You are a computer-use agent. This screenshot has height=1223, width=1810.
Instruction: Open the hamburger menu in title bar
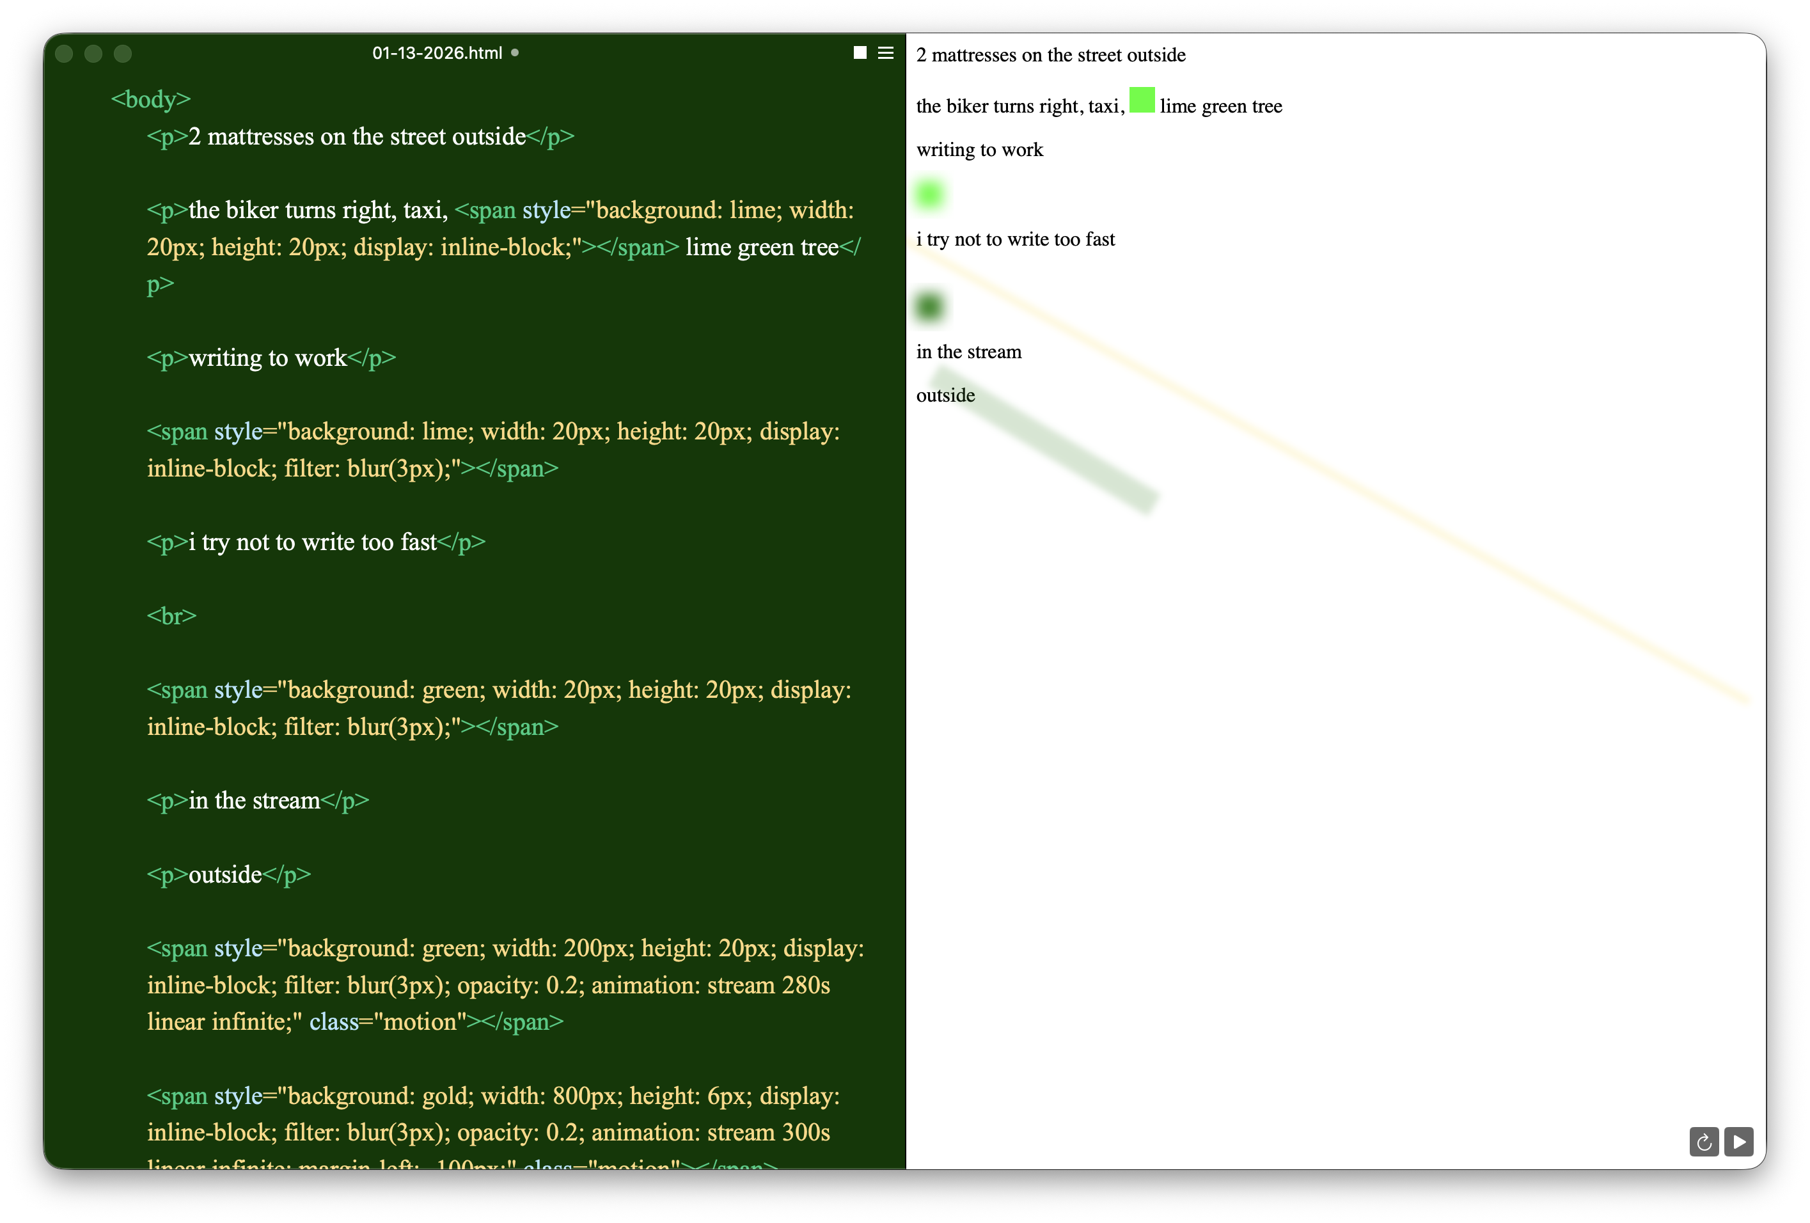pos(886,53)
